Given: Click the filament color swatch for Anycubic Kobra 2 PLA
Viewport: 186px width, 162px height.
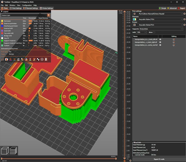Looking at the screenshot, I should click(x=134, y=19).
